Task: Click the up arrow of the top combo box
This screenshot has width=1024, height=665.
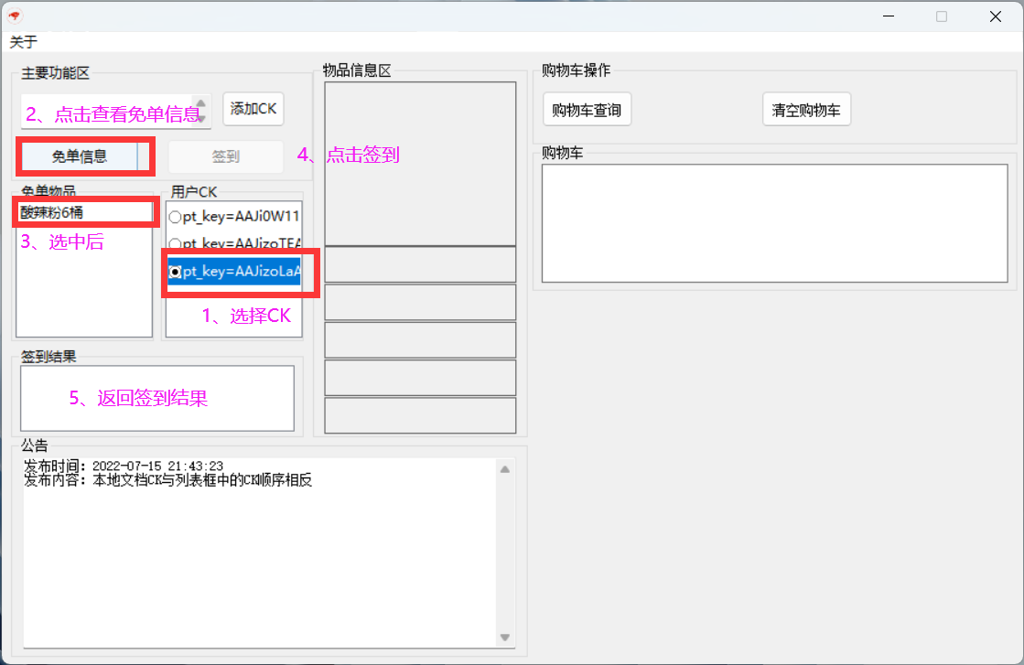Action: coord(201,102)
